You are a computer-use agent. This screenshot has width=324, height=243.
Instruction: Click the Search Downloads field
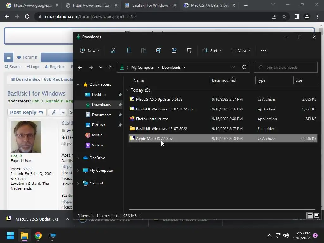click(286, 67)
